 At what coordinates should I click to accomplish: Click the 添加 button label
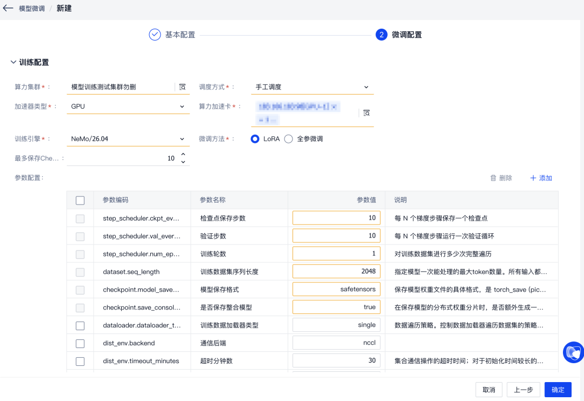click(546, 178)
